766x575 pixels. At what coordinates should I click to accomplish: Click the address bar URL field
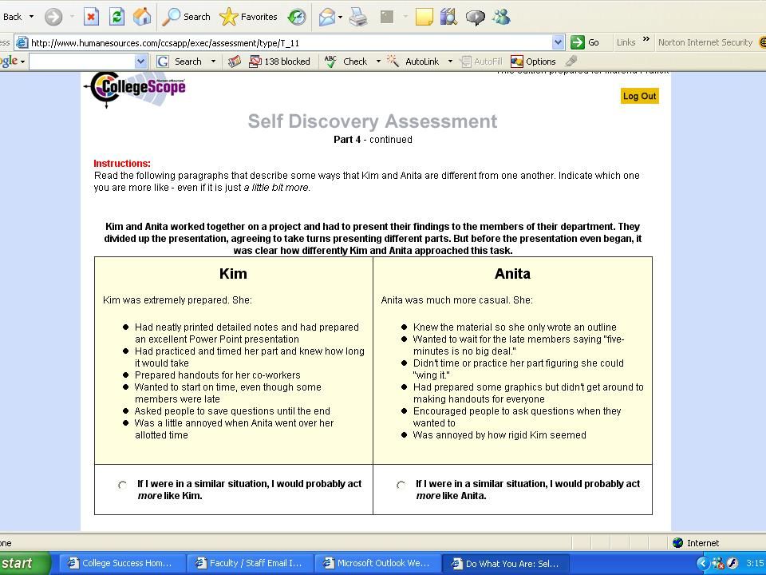290,43
